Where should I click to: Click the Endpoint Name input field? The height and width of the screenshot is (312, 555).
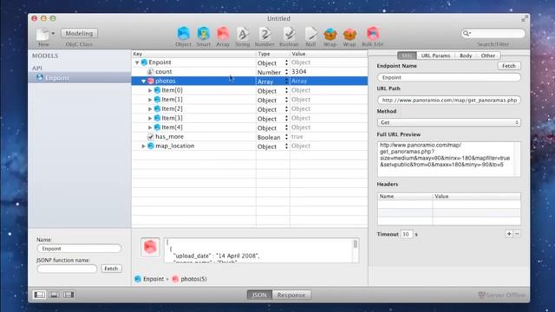pyautogui.click(x=449, y=77)
